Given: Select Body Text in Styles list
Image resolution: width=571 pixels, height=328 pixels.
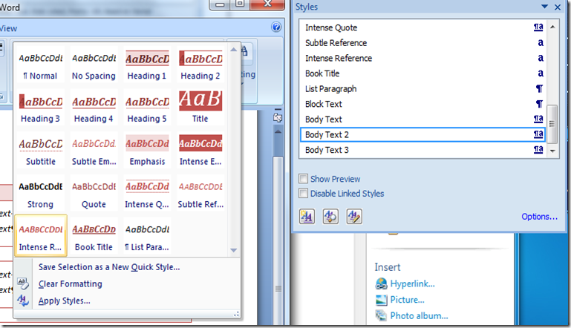Looking at the screenshot, I should 422,119.
